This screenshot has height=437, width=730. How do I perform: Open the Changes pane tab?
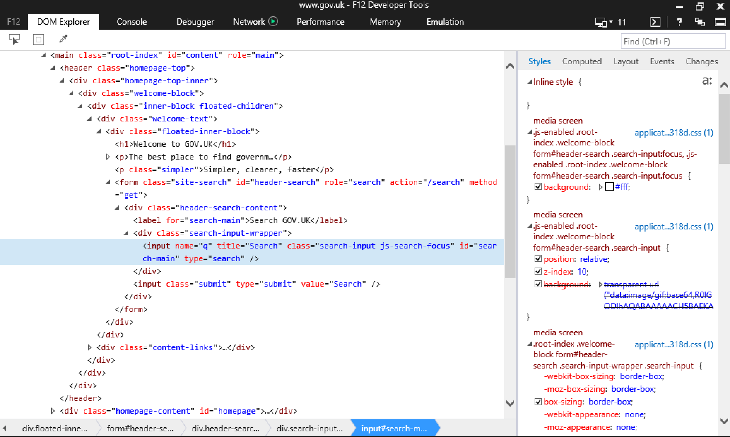tap(701, 61)
